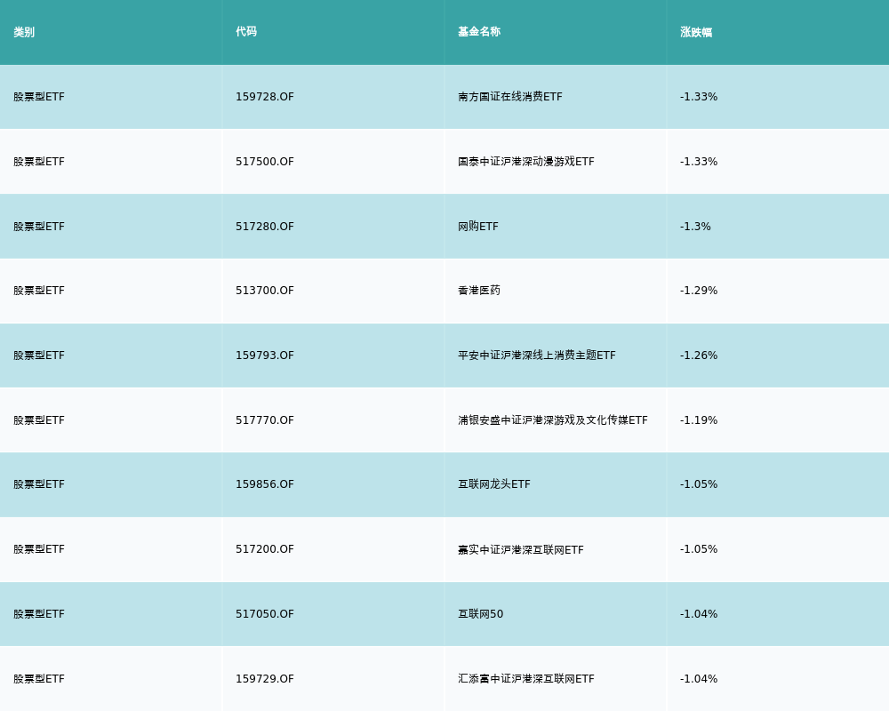Click the -1.26% change cell

tap(699, 355)
